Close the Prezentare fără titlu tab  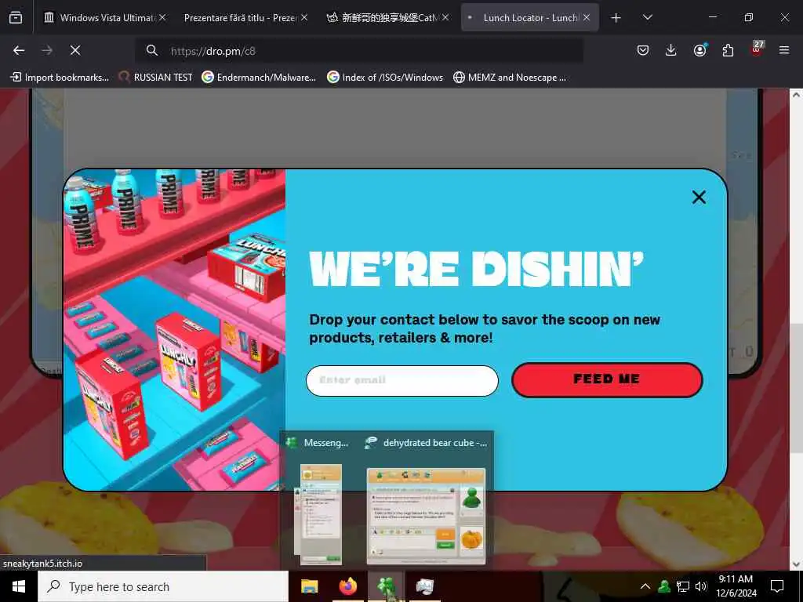[x=304, y=17]
